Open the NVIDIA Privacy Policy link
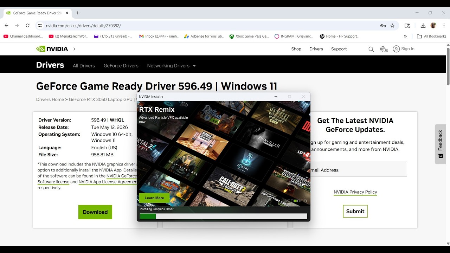Viewport: 450px width, 253px height. pos(355,192)
